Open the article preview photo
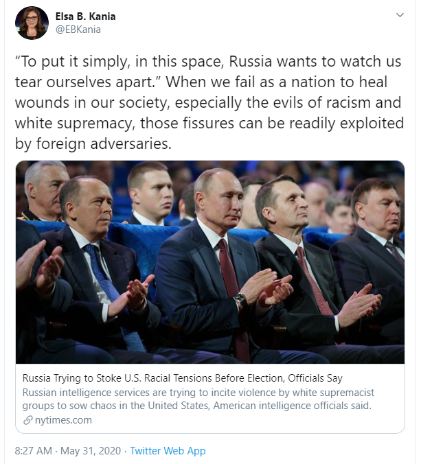Image resolution: width=421 pixels, height=464 pixels. tap(209, 262)
